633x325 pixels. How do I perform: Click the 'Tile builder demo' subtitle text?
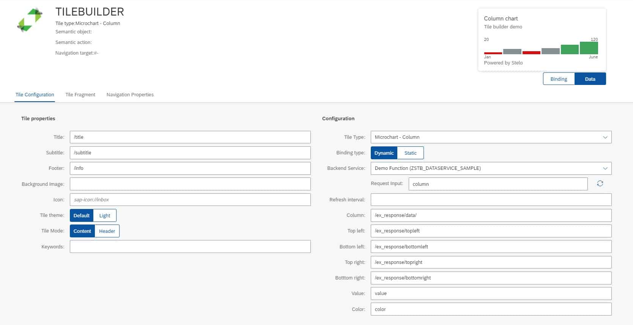pyautogui.click(x=503, y=27)
